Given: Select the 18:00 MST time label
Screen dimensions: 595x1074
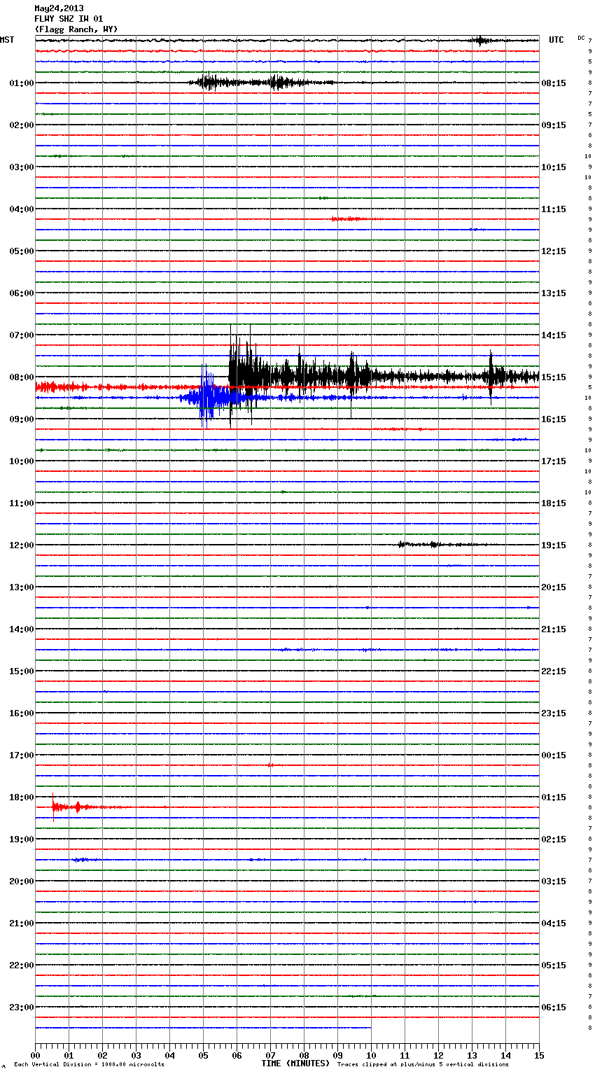Looking at the screenshot, I should (x=22, y=797).
